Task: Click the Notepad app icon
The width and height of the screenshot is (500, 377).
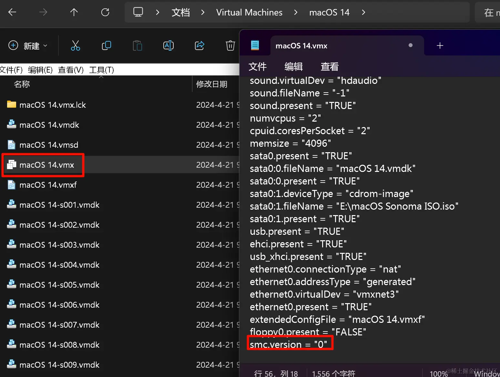Action: (255, 45)
